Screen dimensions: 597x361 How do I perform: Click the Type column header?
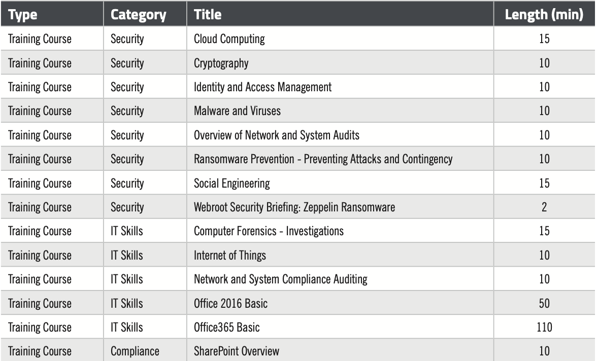tap(23, 15)
